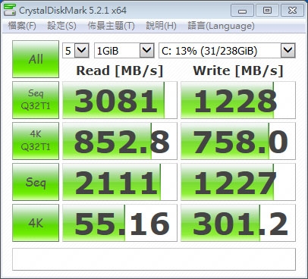Click the CrystalDiskMark app icon in title bar
Viewport: 308px width, 279px height.
click(x=10, y=10)
